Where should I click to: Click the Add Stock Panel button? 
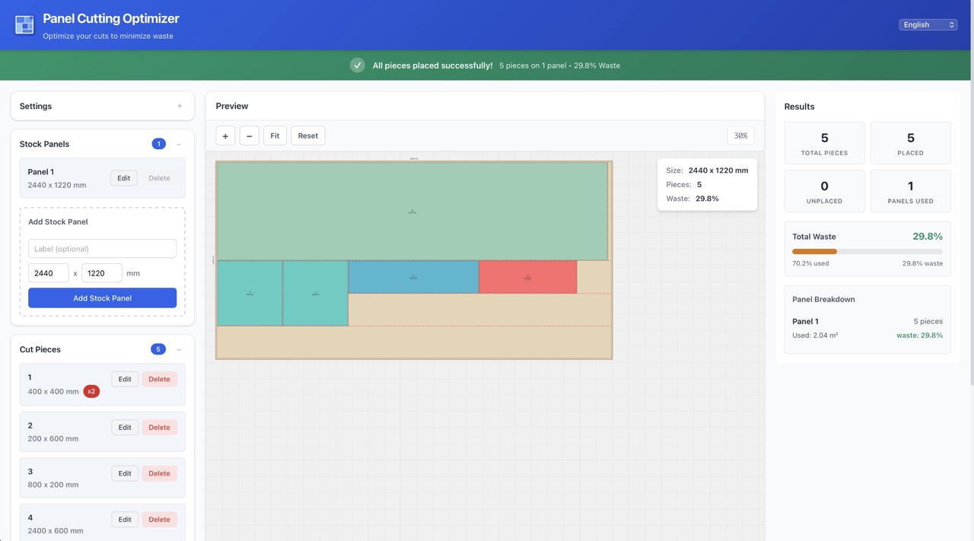click(102, 298)
